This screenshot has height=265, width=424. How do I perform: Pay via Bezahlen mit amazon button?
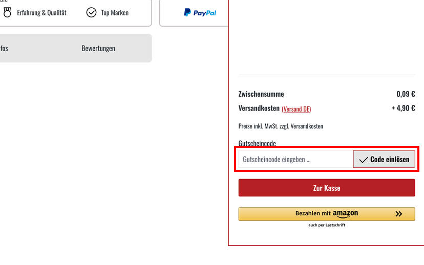[327, 214]
